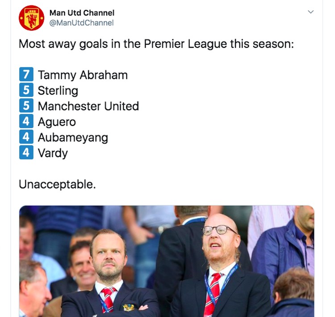Click the Vardy text in the list

53,153
